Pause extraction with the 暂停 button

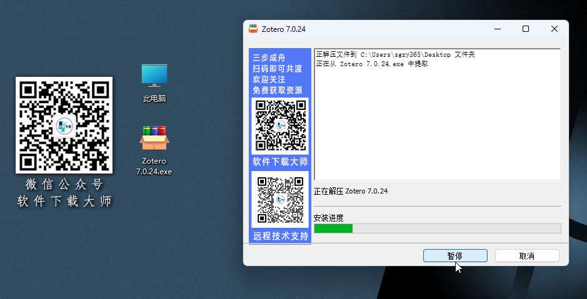[455, 256]
